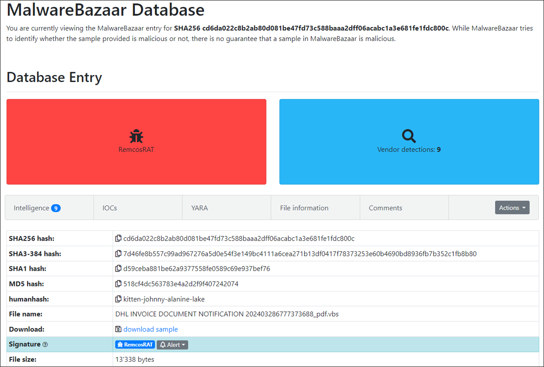
Task: Click the save icon beside download sample
Action: pos(118,329)
